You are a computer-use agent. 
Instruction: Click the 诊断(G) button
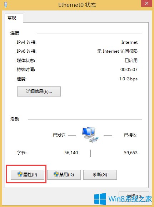(100, 175)
